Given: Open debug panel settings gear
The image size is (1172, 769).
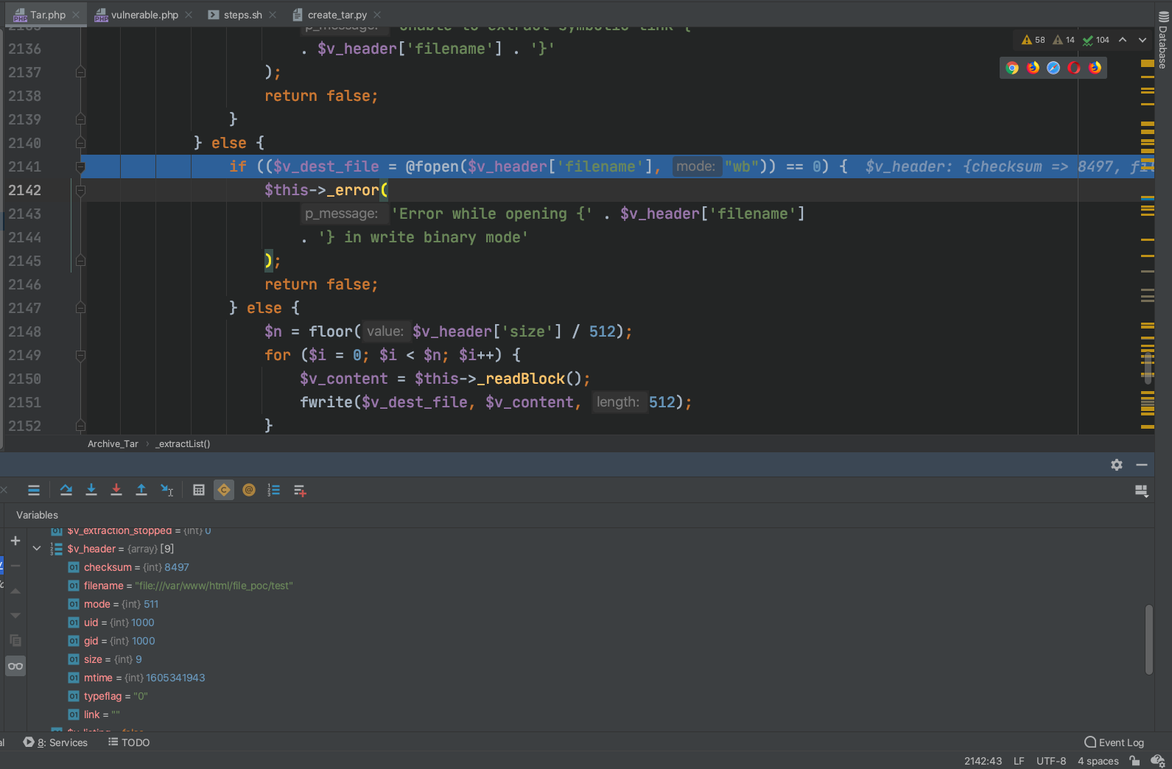Looking at the screenshot, I should point(1117,465).
